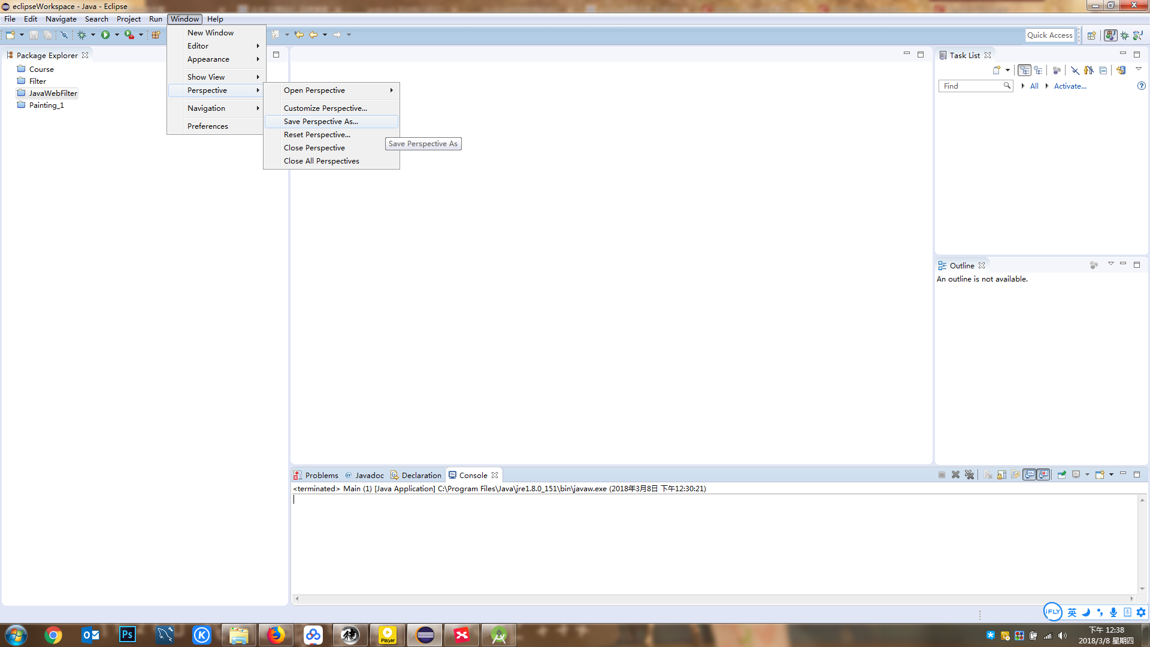Select Reset Perspective... menu item
The width and height of the screenshot is (1150, 647).
[x=331, y=134]
